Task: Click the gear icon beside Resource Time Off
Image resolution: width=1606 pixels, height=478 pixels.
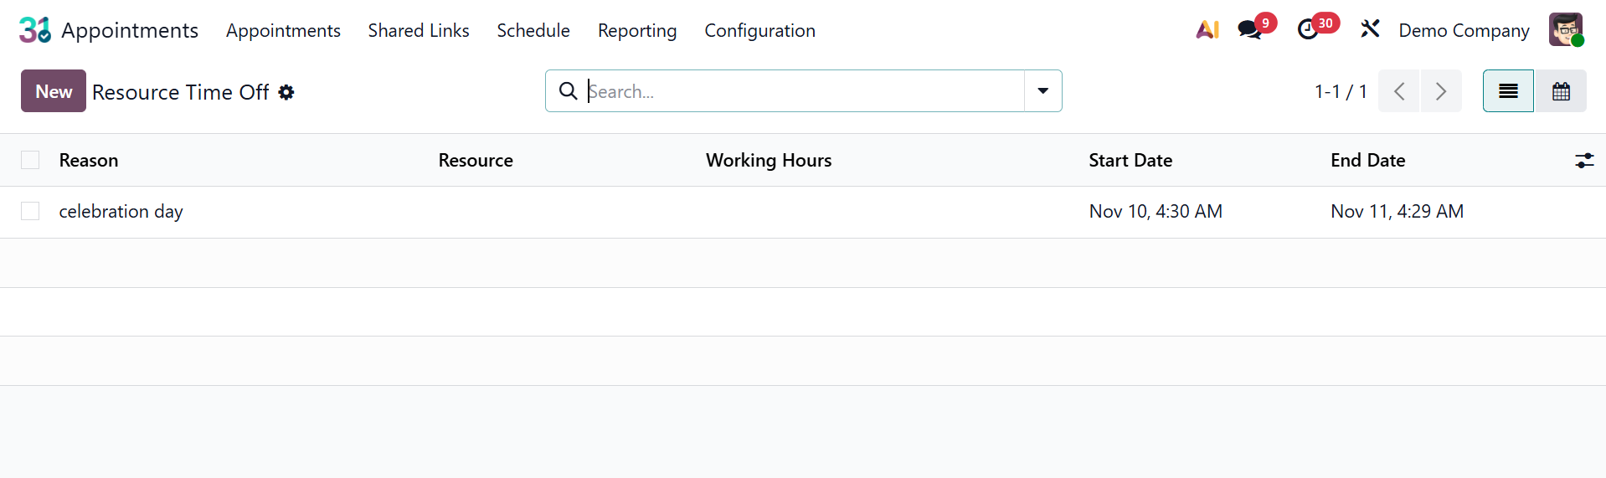Action: pyautogui.click(x=286, y=92)
